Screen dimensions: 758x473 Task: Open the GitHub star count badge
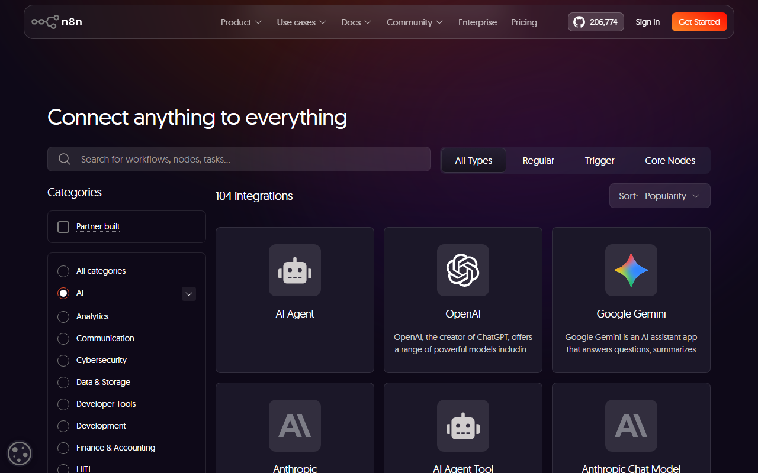pyautogui.click(x=596, y=22)
